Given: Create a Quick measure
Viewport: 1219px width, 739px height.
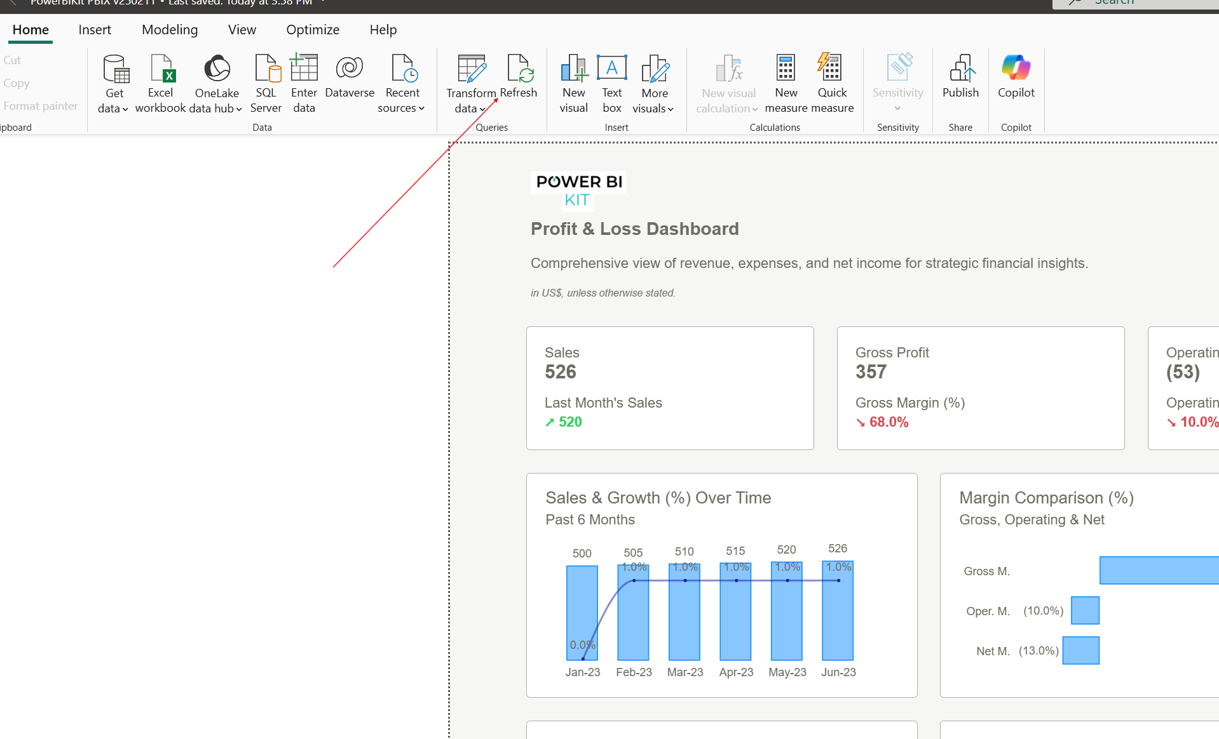Looking at the screenshot, I should click(x=832, y=84).
